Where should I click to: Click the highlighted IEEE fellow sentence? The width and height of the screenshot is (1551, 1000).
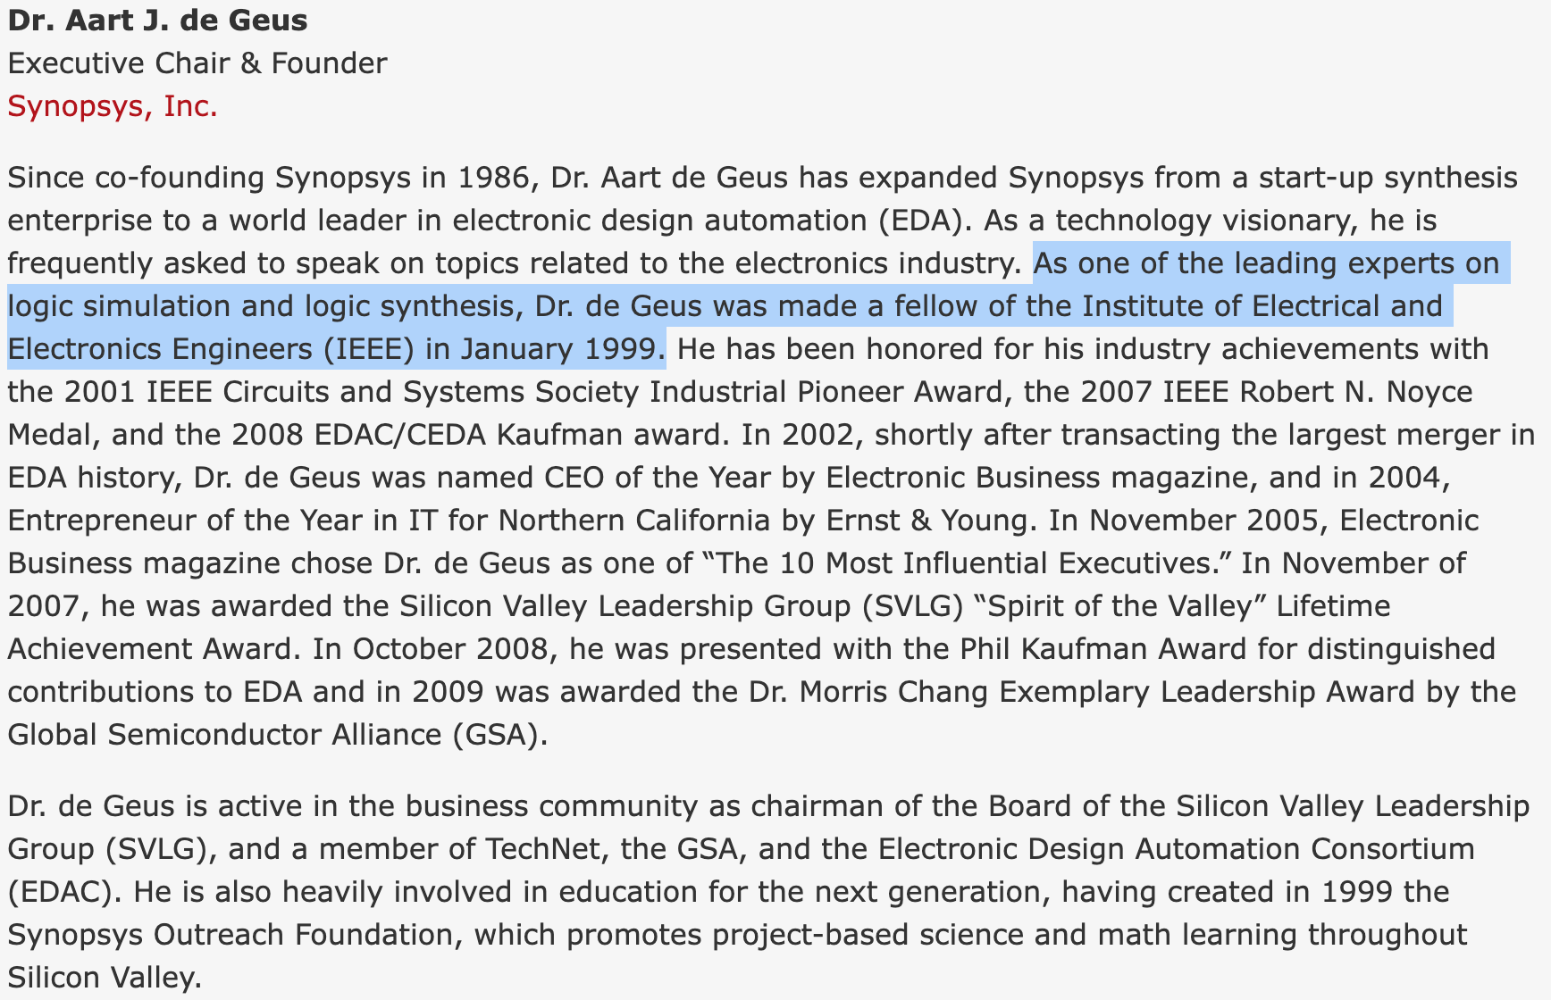point(725,306)
